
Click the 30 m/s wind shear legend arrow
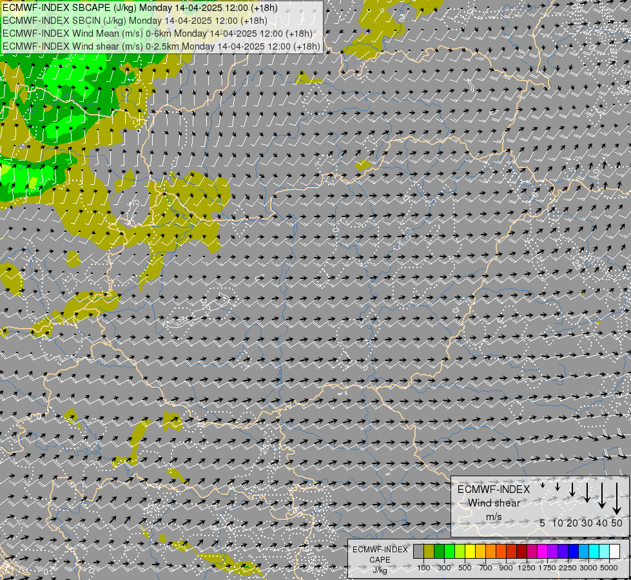point(587,492)
